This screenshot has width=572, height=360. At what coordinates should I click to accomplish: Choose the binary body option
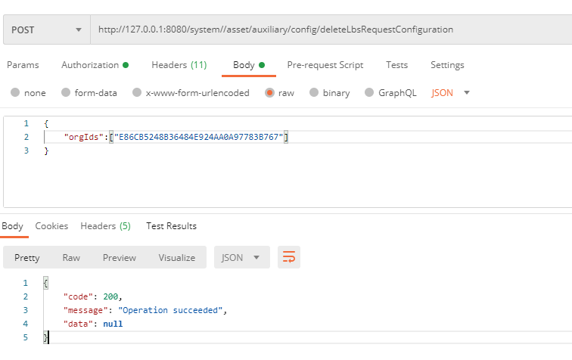(x=314, y=93)
